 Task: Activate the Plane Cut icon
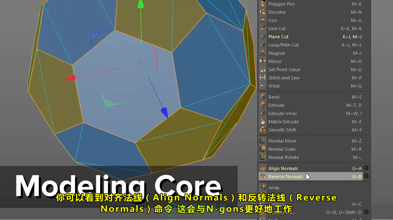(263, 37)
